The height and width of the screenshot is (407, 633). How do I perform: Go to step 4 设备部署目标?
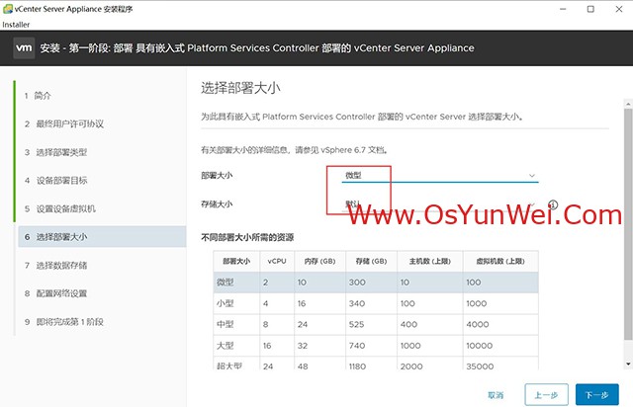pos(55,181)
